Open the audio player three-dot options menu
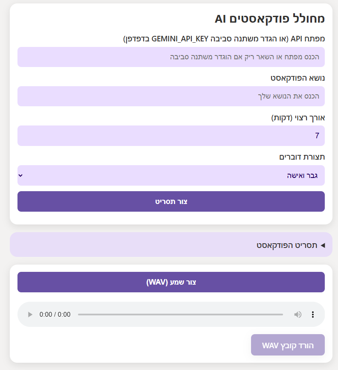The image size is (338, 370). coord(313,315)
